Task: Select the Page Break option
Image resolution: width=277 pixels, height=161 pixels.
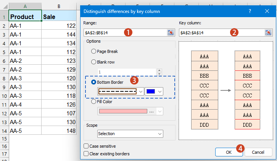Action: pos(93,51)
